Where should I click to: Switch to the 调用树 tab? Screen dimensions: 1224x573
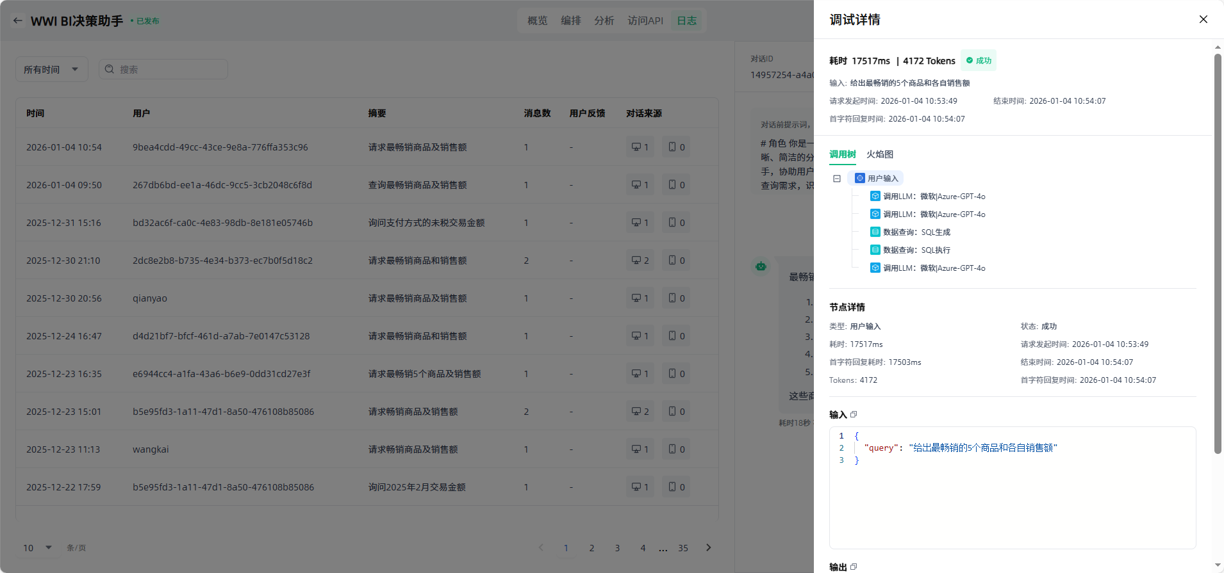[x=842, y=154]
